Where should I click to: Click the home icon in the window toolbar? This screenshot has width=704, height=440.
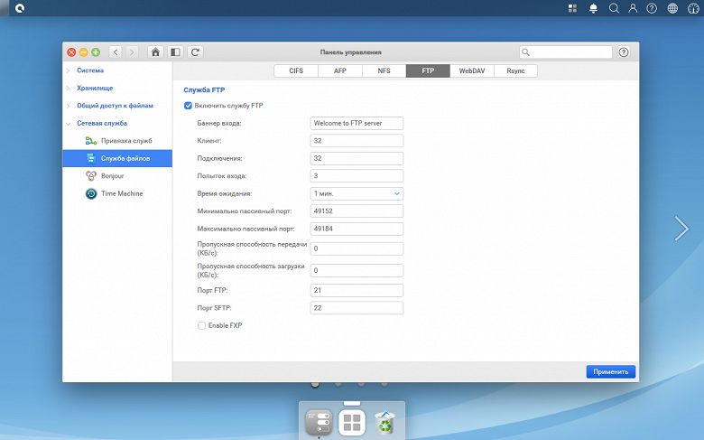click(155, 52)
